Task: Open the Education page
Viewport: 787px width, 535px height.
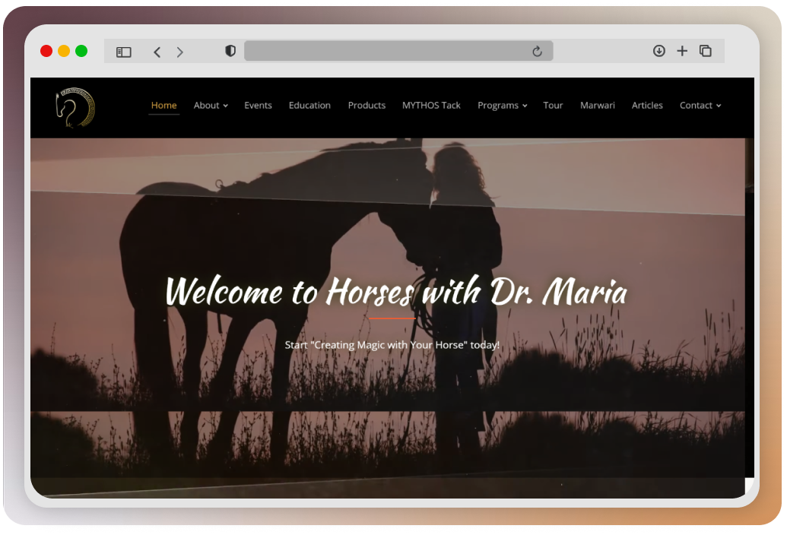Action: [309, 106]
